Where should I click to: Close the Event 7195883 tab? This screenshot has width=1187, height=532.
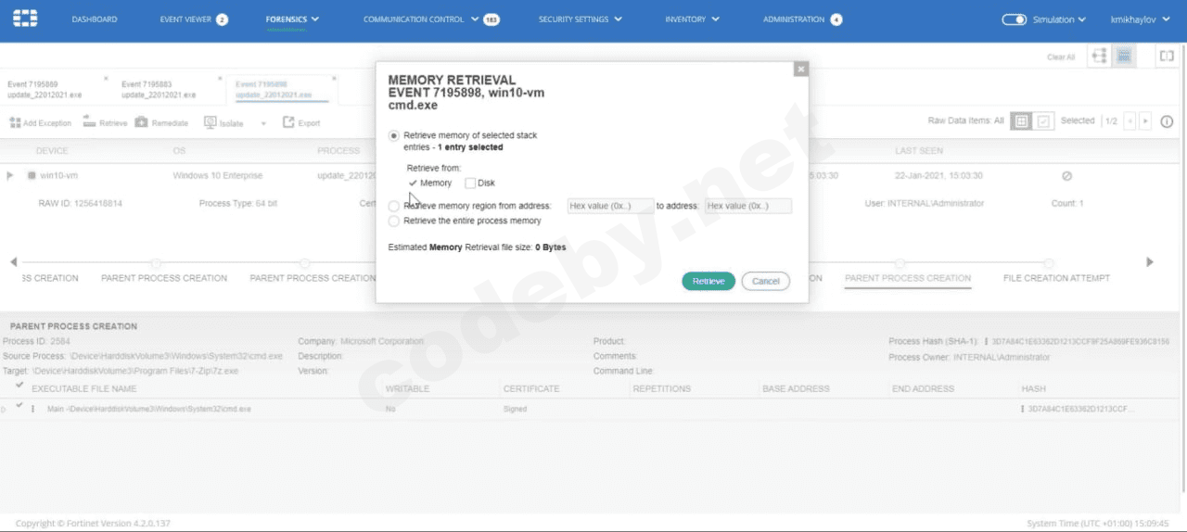click(220, 79)
